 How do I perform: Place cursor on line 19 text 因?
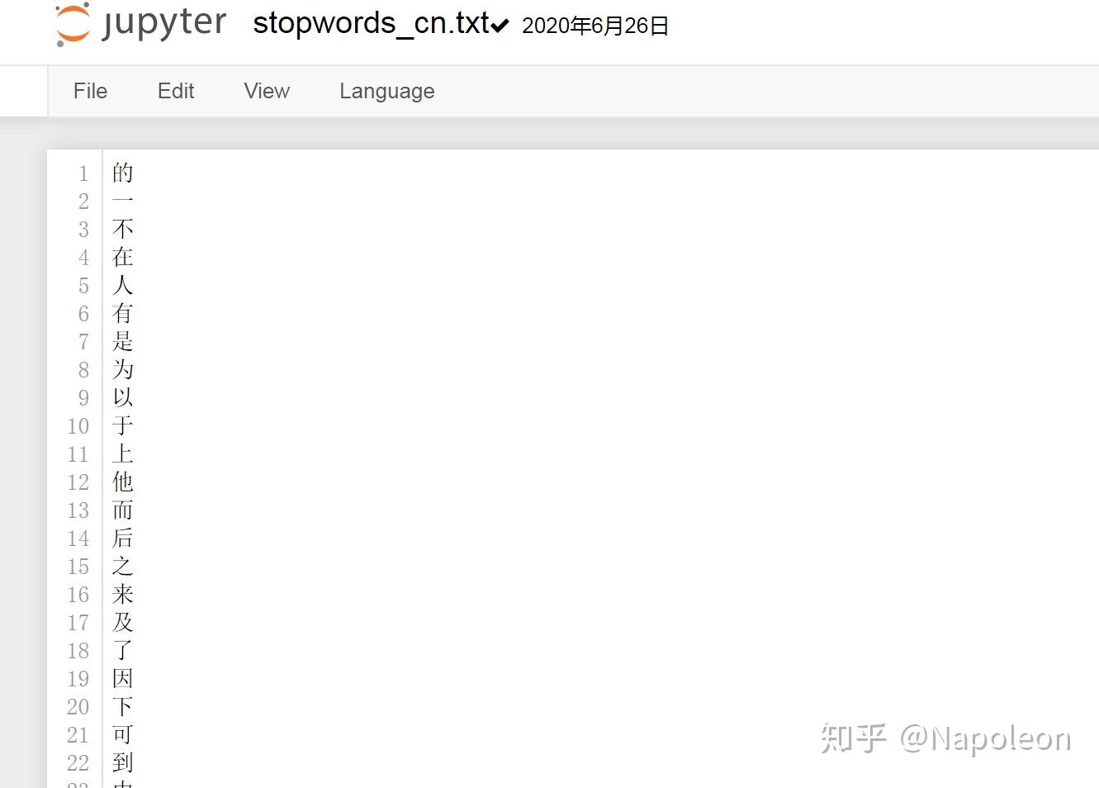coord(122,678)
